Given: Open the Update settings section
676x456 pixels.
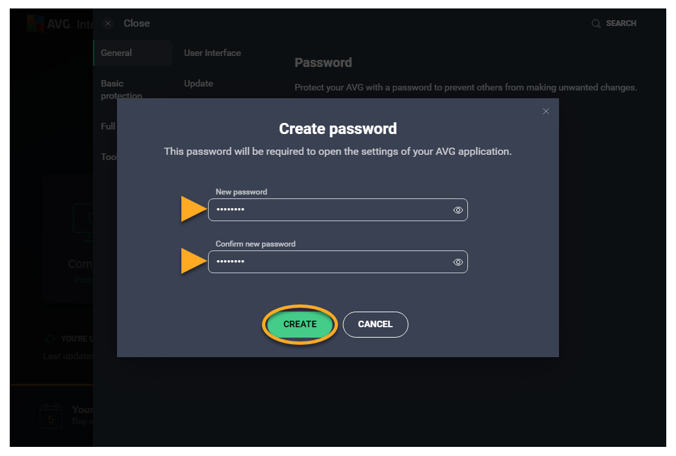Looking at the screenshot, I should [198, 83].
